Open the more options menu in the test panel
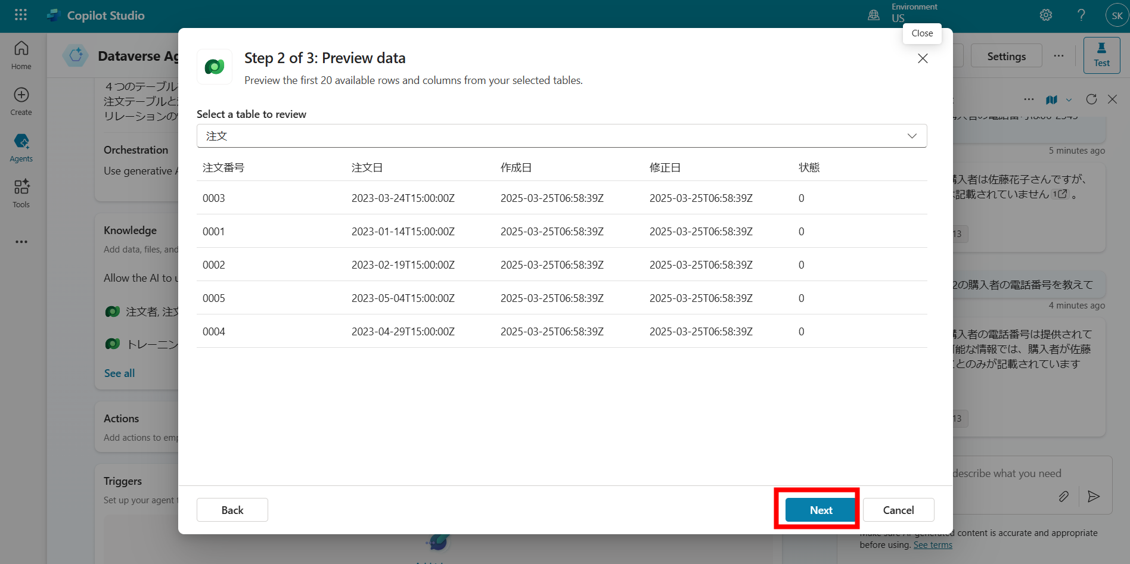Viewport: 1130px width, 564px height. tap(1029, 99)
